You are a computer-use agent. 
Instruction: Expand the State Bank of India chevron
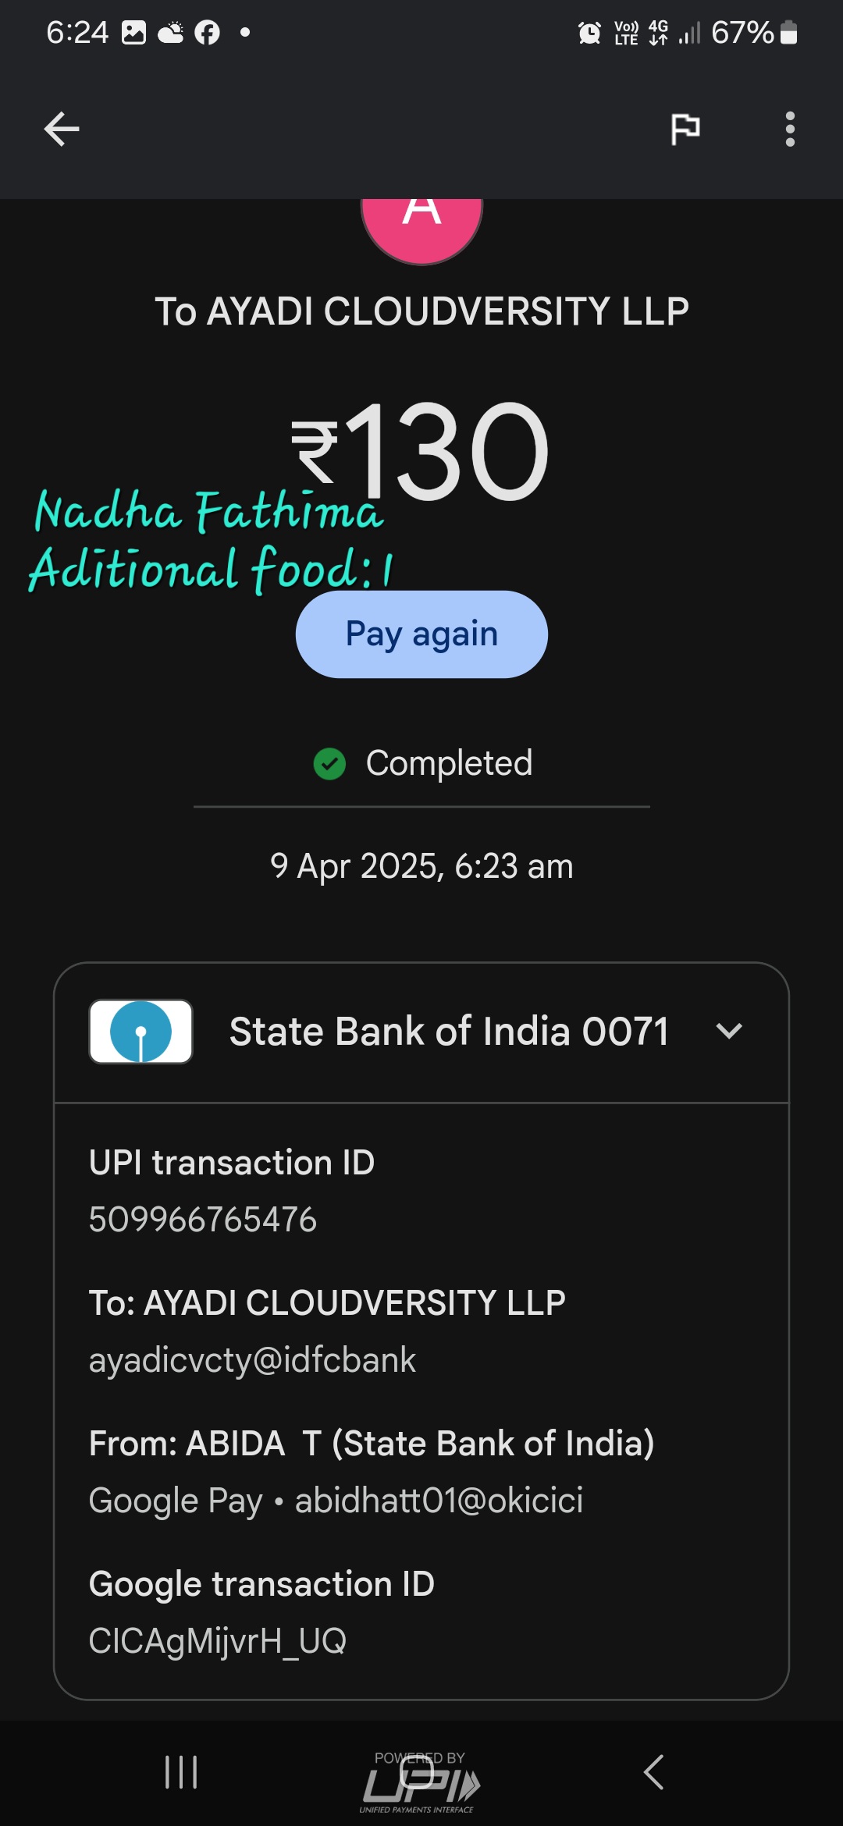pos(729,1032)
